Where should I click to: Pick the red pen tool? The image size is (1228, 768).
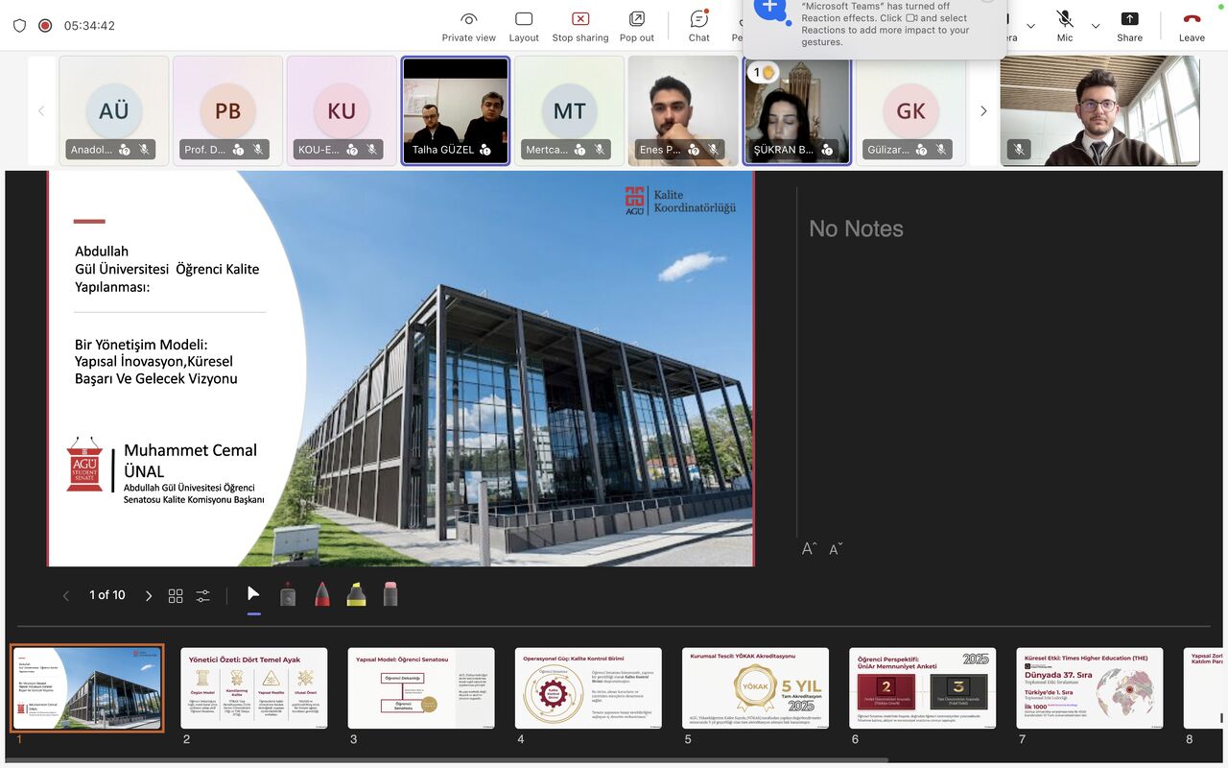click(322, 595)
